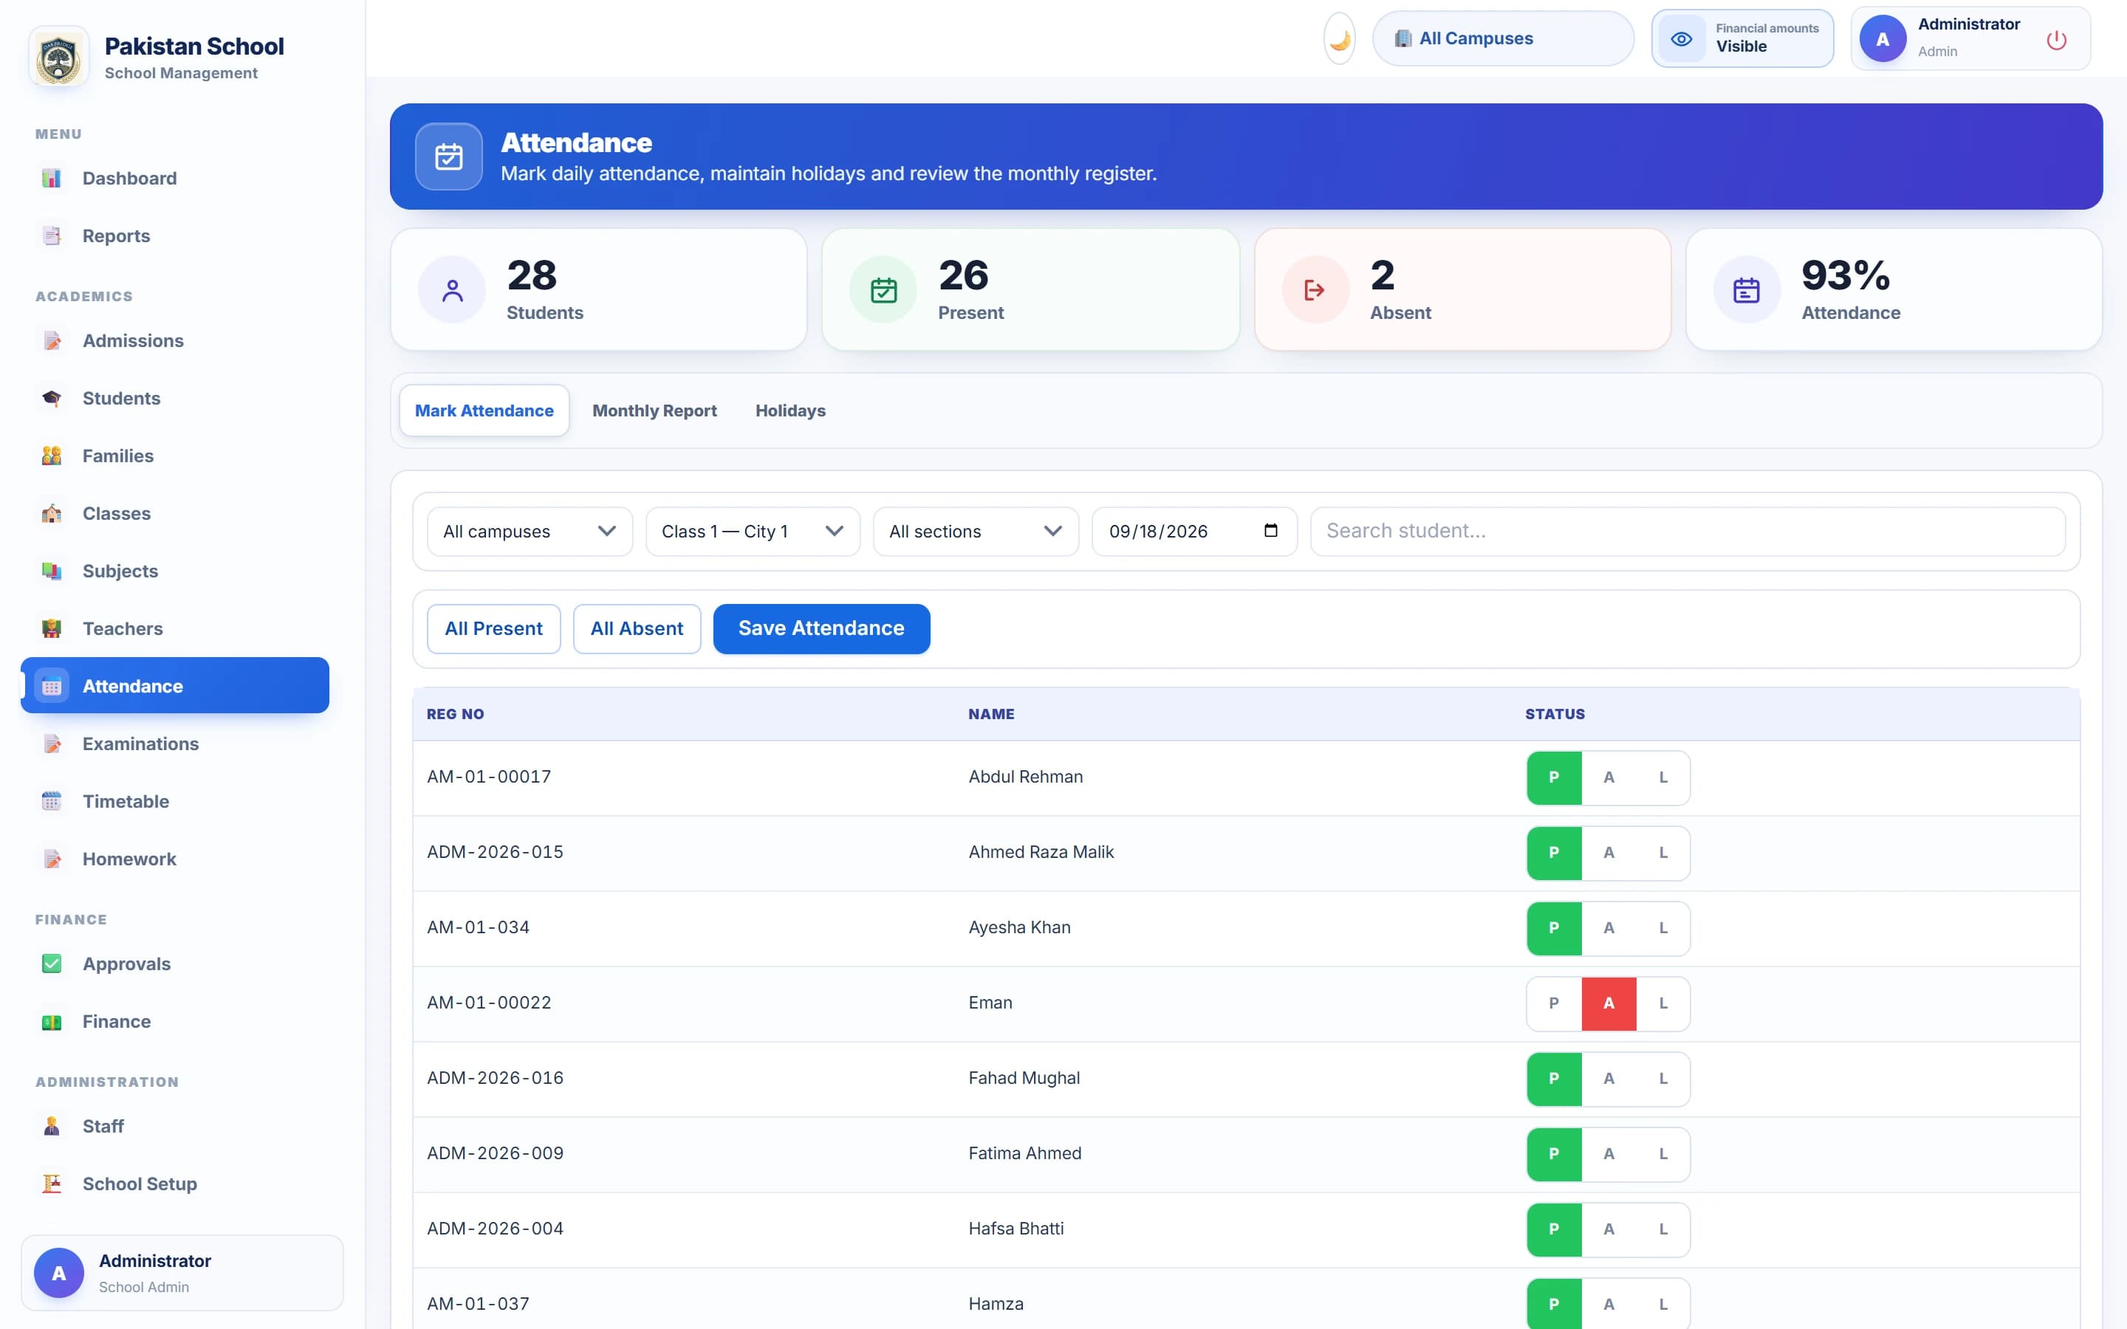
Task: Set Eman's status to leave
Action: point(1663,1003)
